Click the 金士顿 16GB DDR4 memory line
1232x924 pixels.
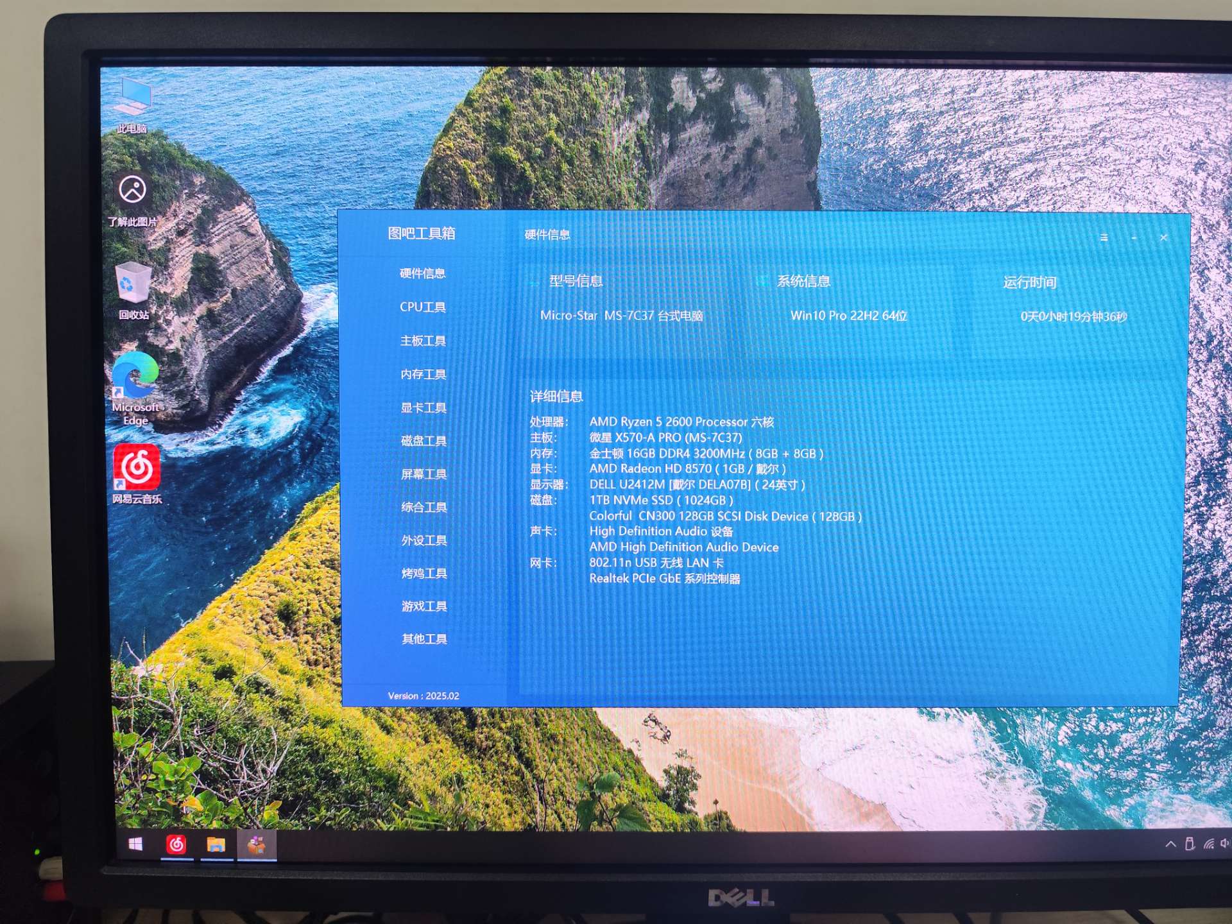pos(706,454)
